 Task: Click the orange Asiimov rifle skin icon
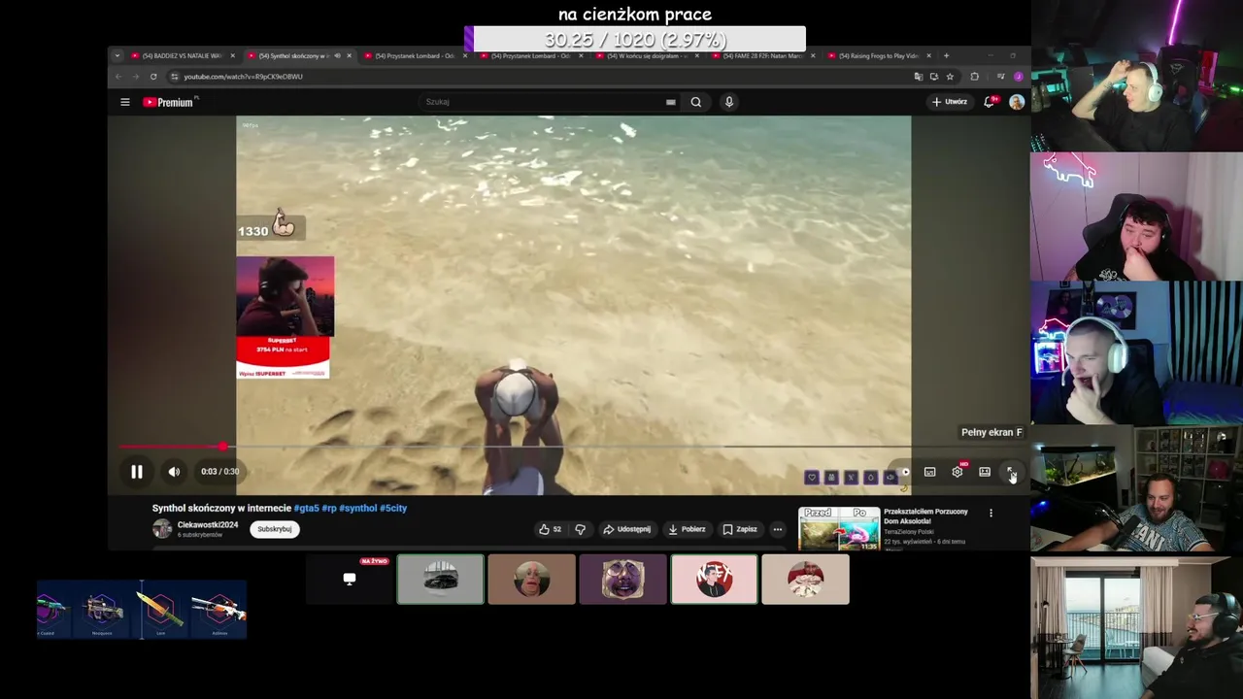pos(219,611)
